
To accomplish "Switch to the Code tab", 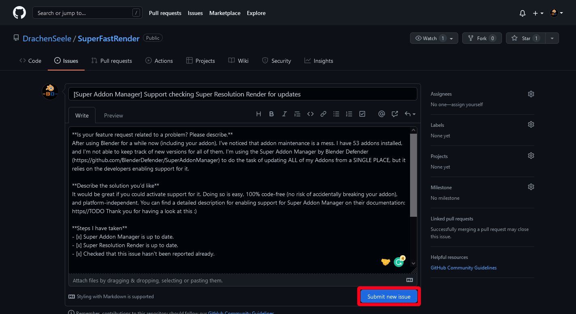I will coord(30,61).
